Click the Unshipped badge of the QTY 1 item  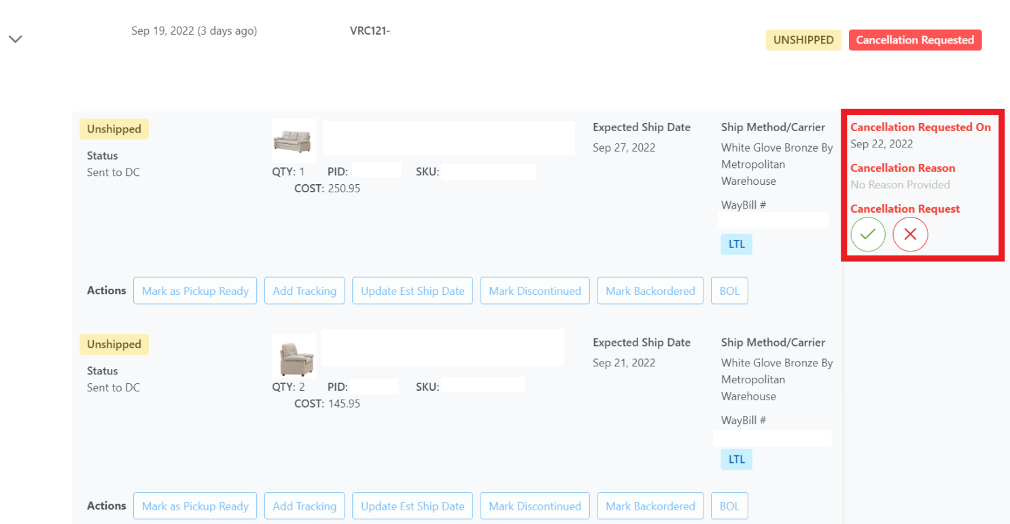[114, 129]
